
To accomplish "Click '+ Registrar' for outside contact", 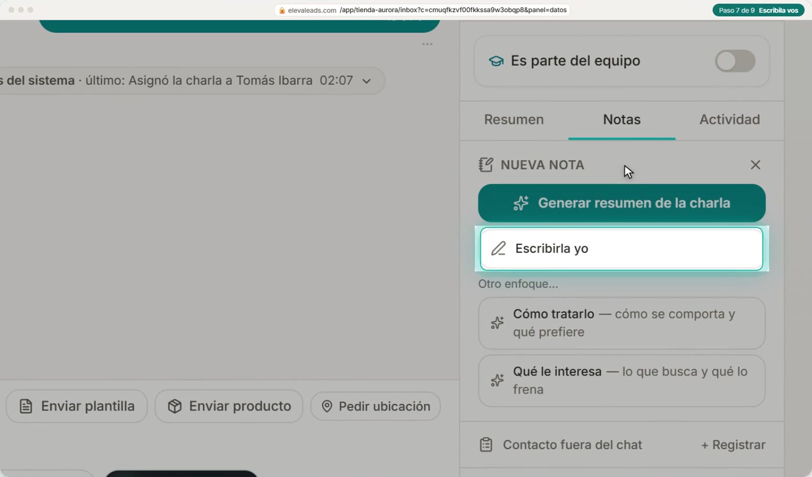I will point(733,445).
